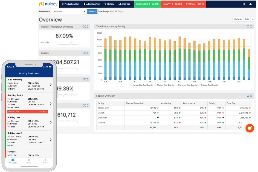Screen dimensions: 258x172
Task: Expand the Auto Assembly row chevron
Action: tap(51, 85)
